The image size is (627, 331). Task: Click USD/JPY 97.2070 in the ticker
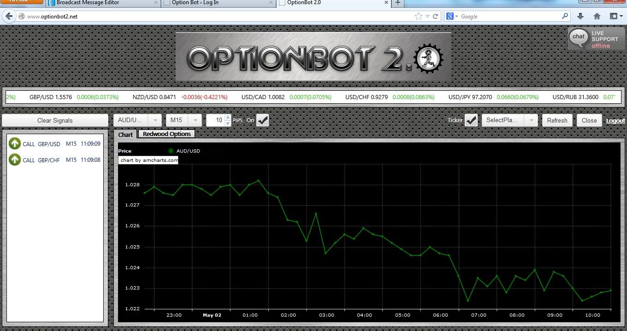point(470,97)
